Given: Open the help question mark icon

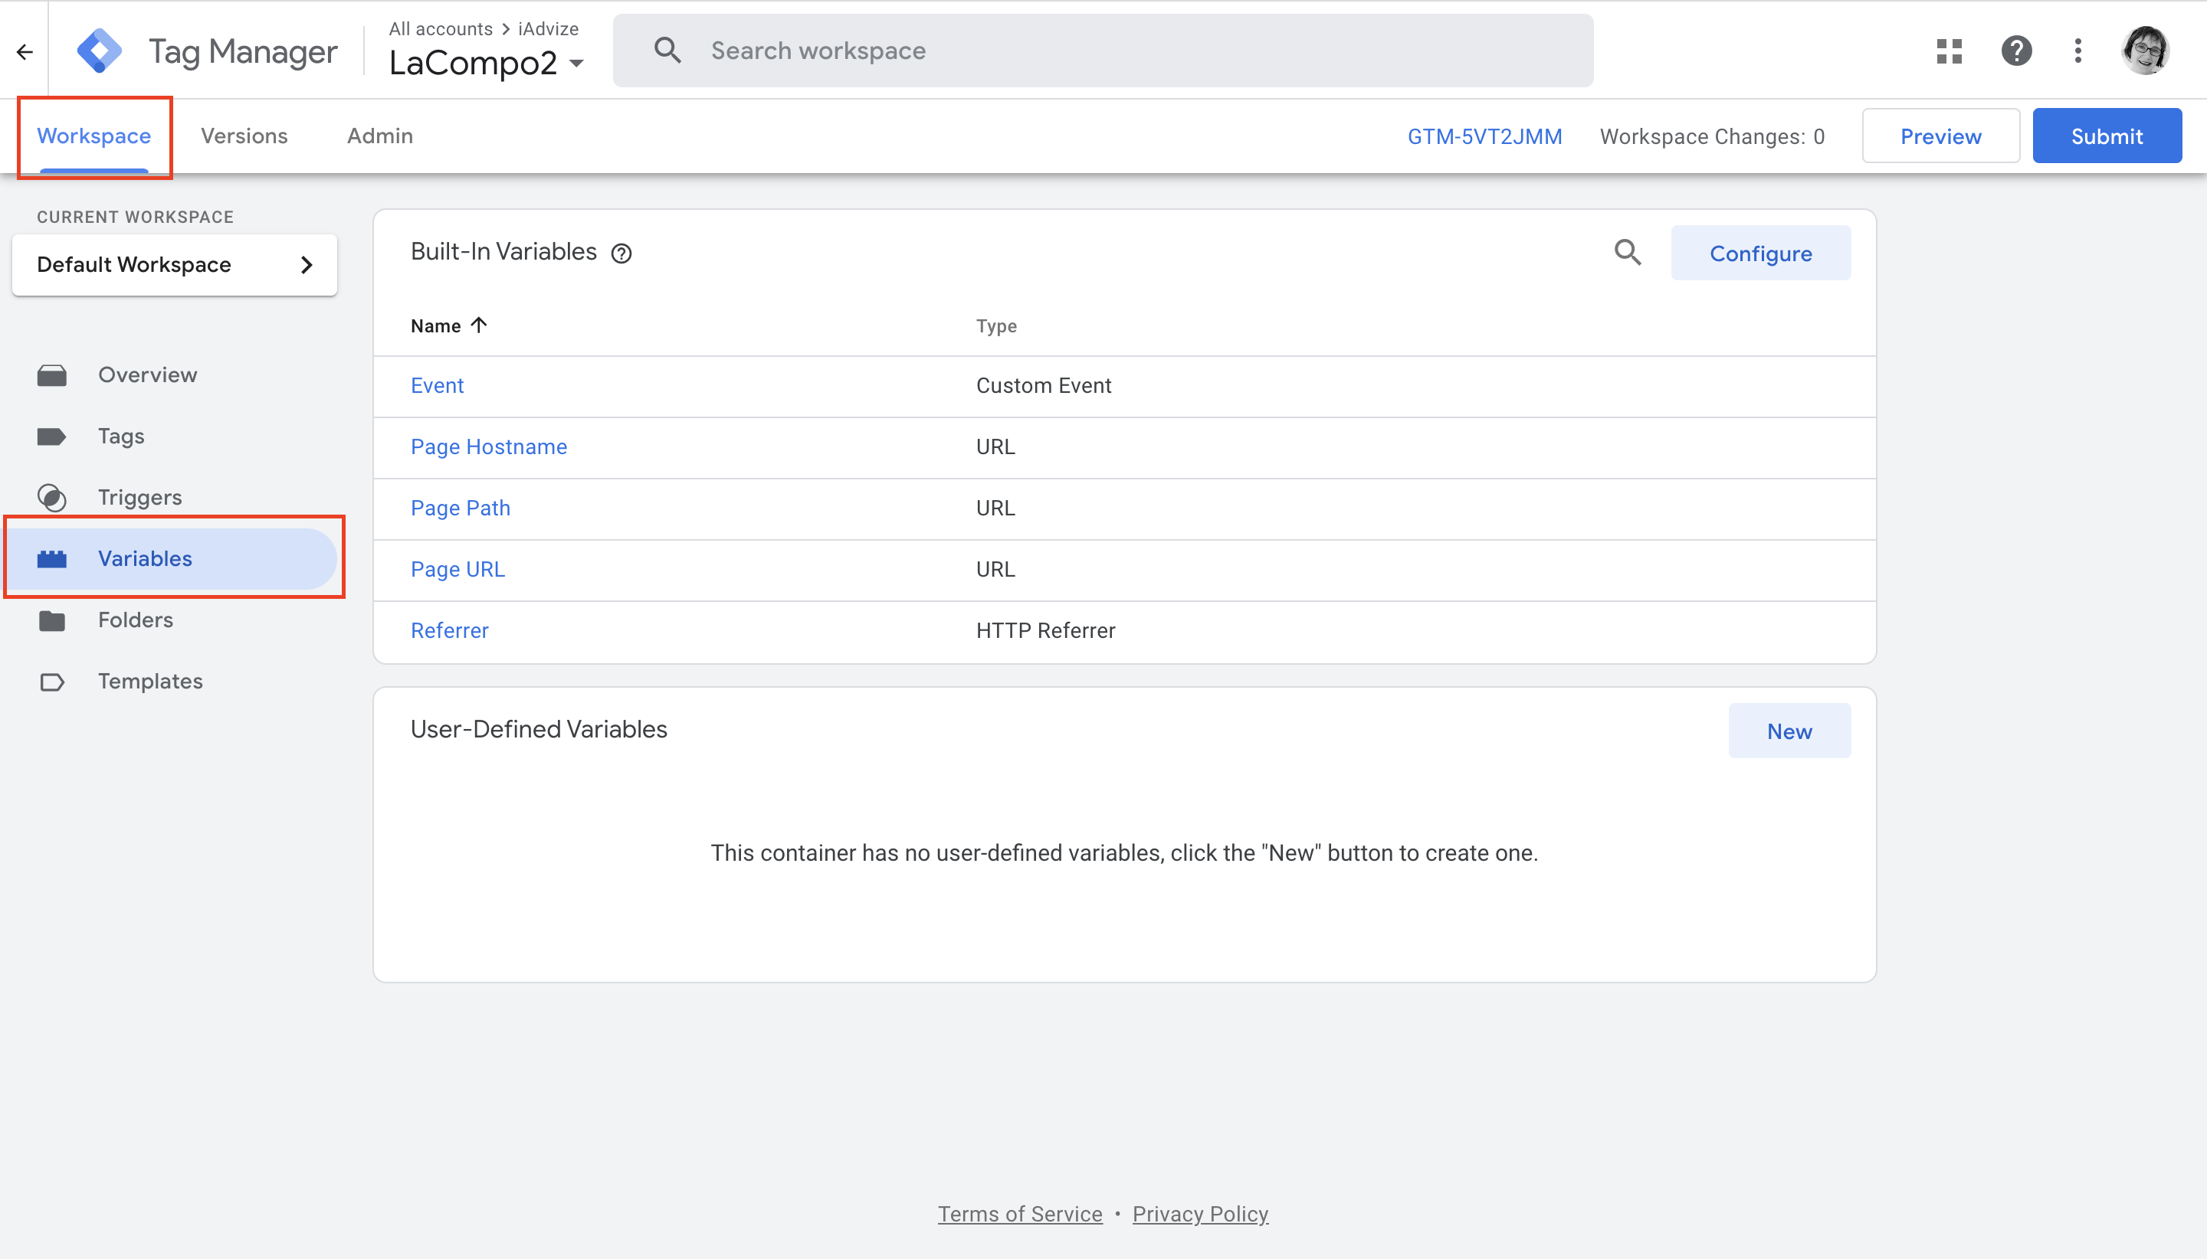Looking at the screenshot, I should pos(2015,51).
